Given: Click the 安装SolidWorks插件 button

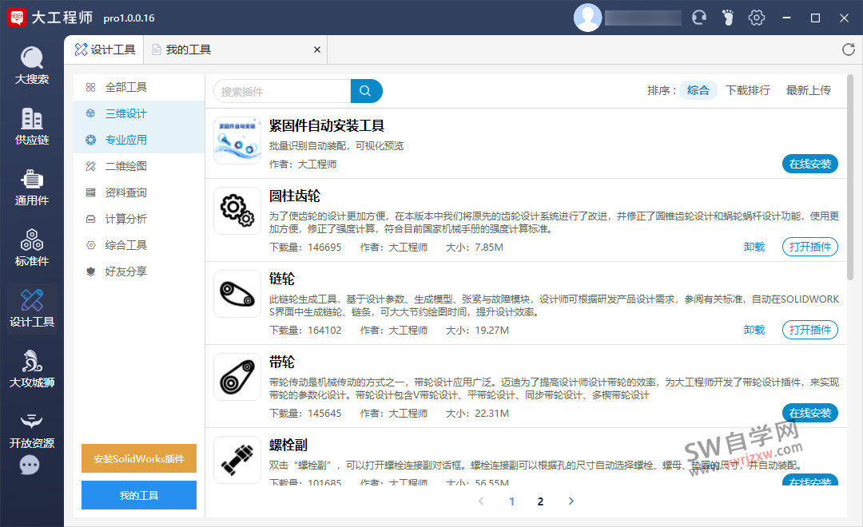Looking at the screenshot, I should (138, 458).
